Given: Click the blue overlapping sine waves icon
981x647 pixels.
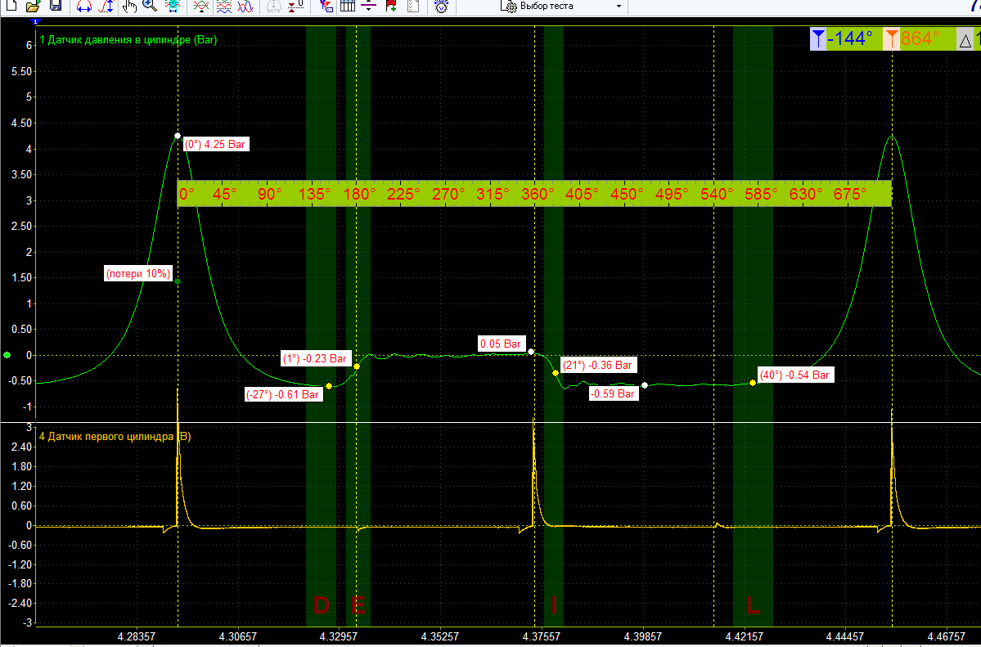Looking at the screenshot, I should point(245,7).
